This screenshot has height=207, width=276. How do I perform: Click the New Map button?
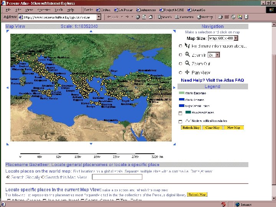point(233,128)
